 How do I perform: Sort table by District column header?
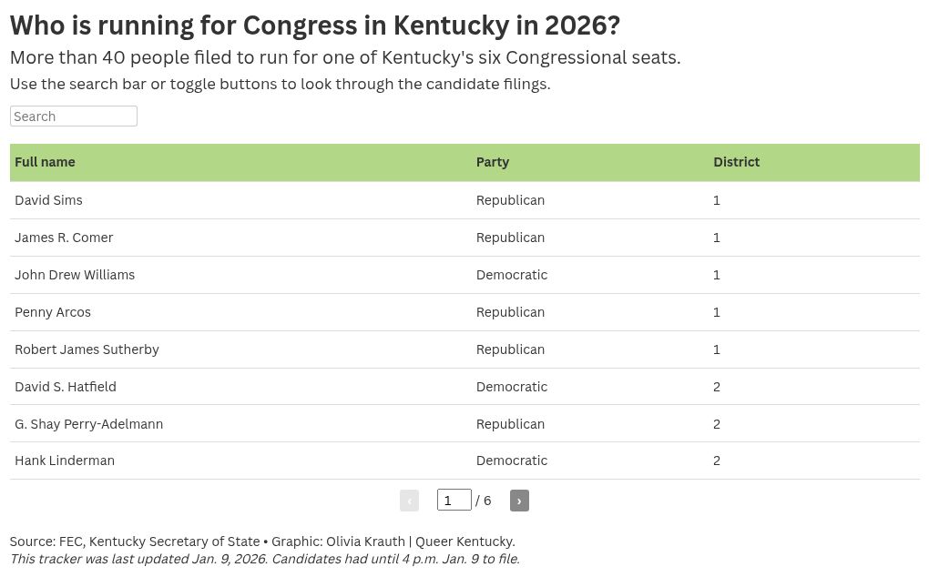(736, 162)
